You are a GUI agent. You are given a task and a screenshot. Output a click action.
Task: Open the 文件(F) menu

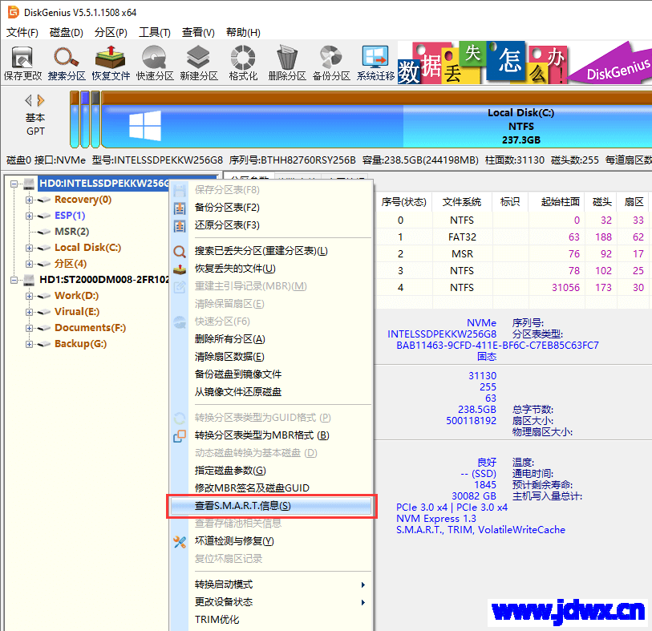(22, 32)
